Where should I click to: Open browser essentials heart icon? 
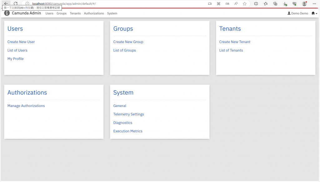[294, 4]
